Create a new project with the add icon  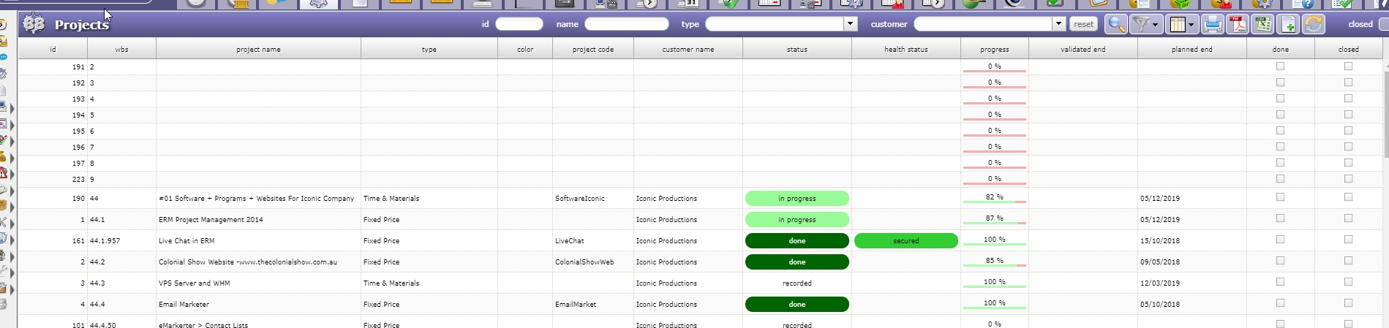tap(1288, 24)
